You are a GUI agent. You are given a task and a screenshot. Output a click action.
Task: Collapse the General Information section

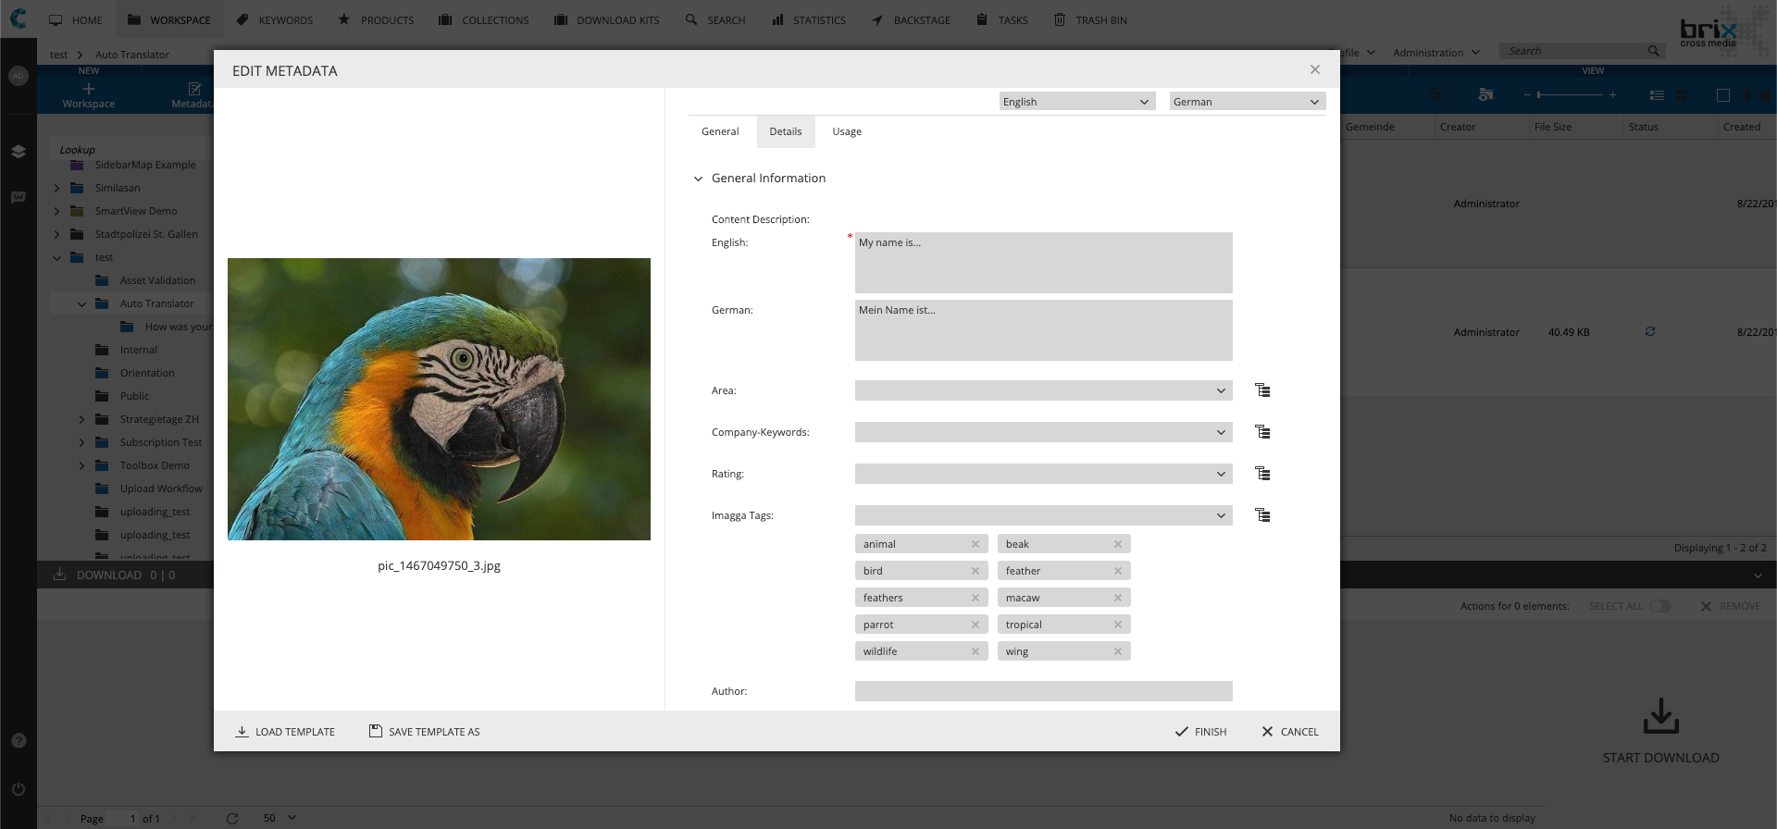point(699,179)
